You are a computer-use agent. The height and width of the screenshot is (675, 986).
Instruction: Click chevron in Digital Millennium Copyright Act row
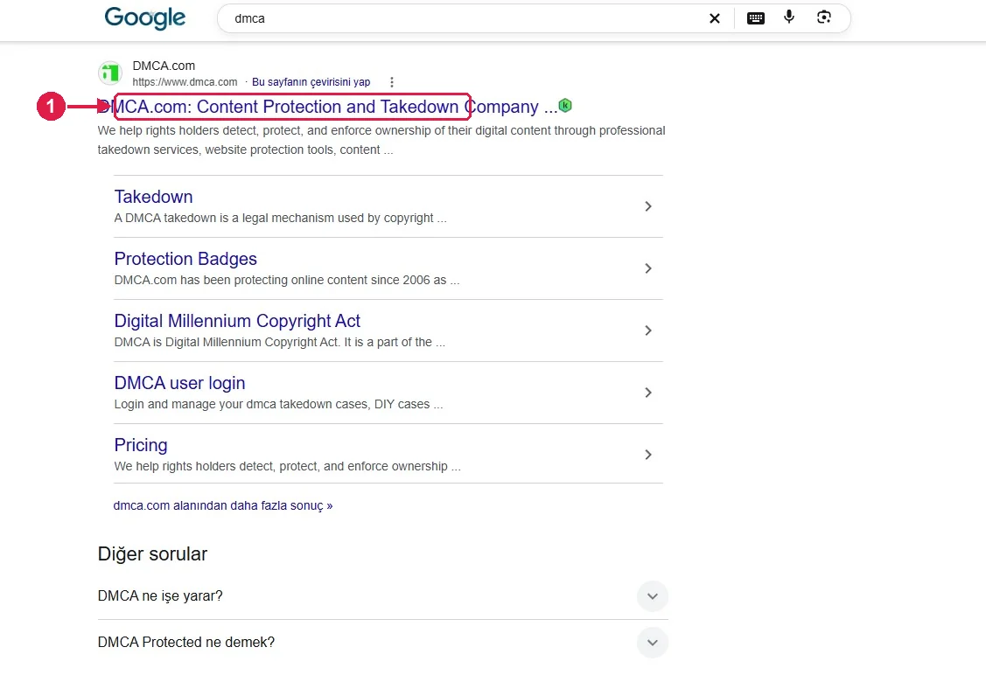(x=647, y=331)
